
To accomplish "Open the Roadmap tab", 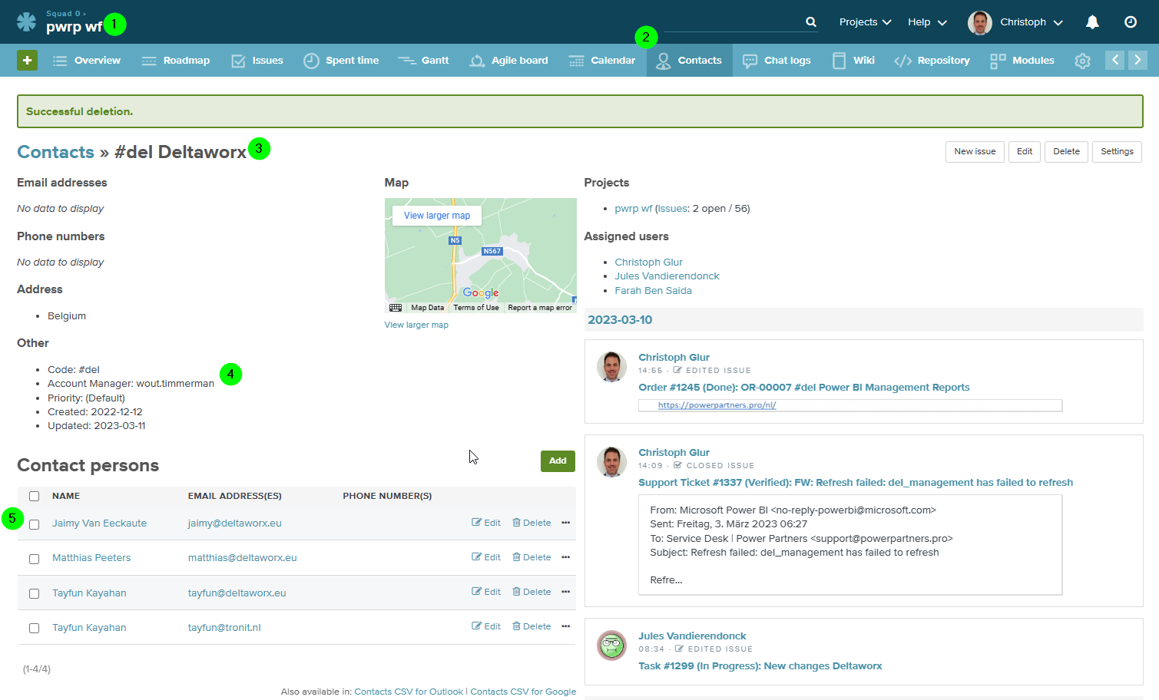I will click(x=176, y=60).
